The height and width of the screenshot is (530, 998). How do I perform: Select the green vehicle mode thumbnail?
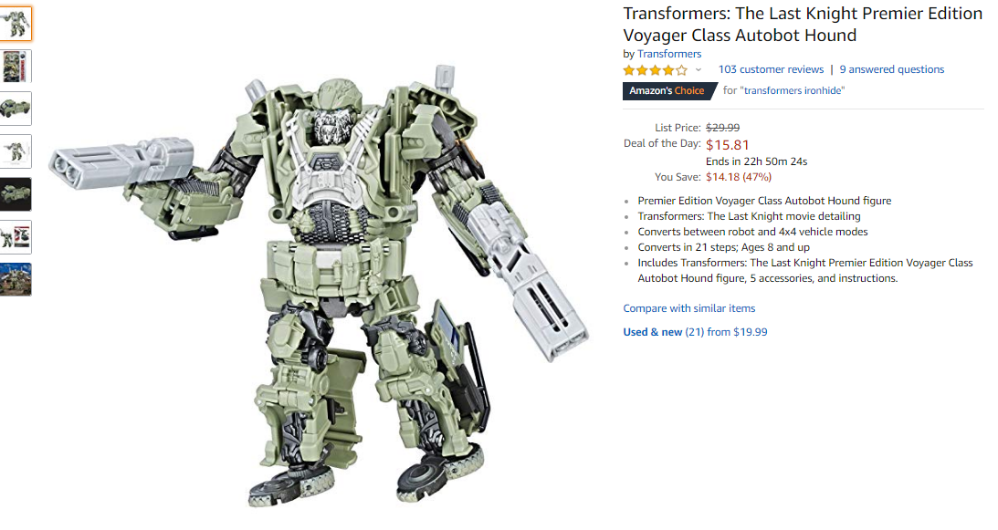point(16,109)
